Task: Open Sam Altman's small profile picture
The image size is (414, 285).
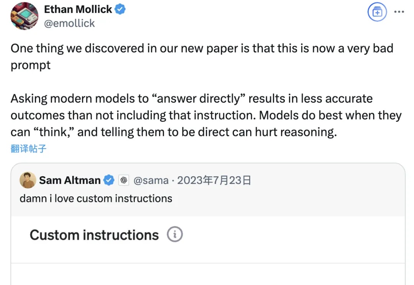Action: (x=28, y=180)
